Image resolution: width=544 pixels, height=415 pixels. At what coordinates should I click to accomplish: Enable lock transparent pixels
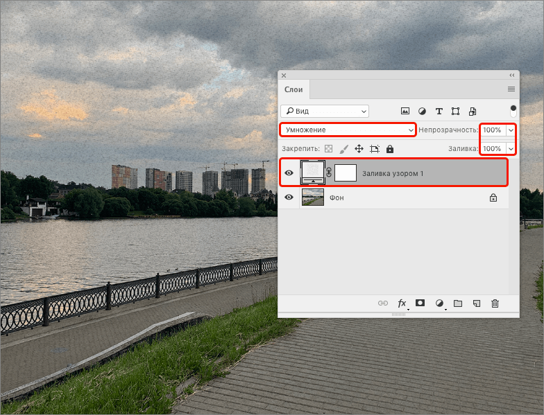pos(328,149)
